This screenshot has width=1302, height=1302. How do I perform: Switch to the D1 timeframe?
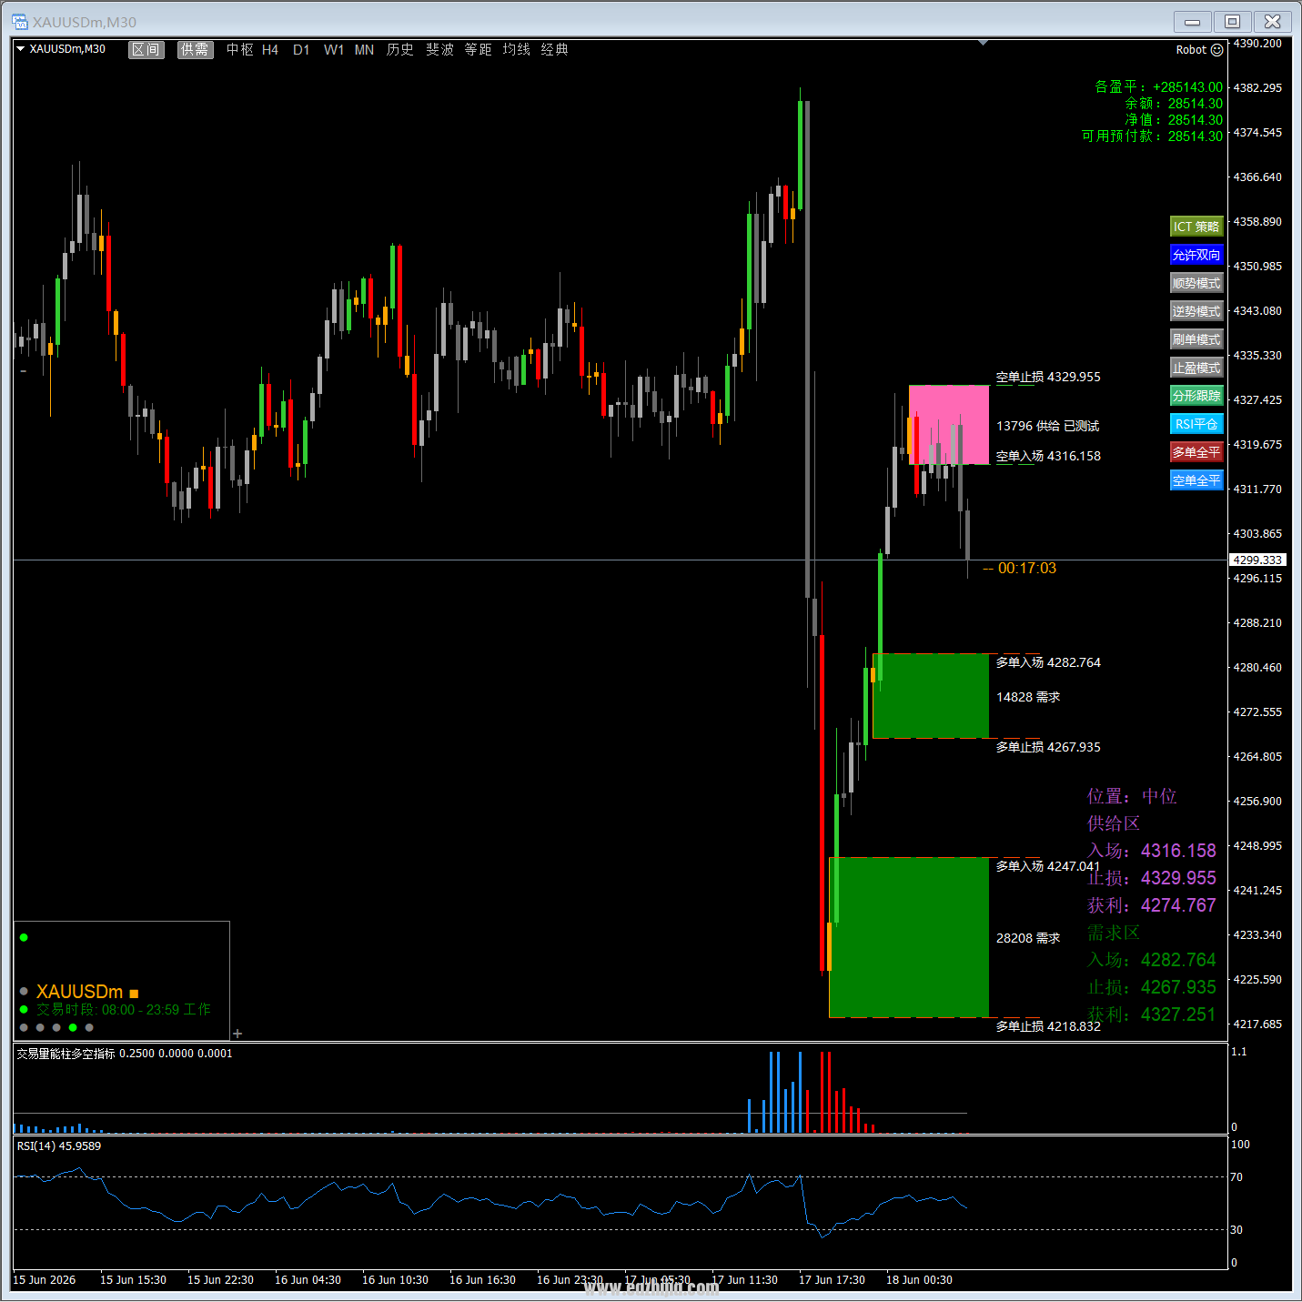tap(301, 50)
